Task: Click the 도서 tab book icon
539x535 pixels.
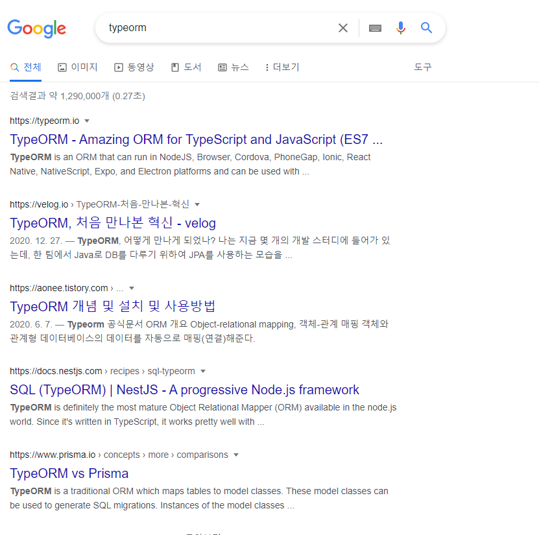Action: [x=175, y=67]
